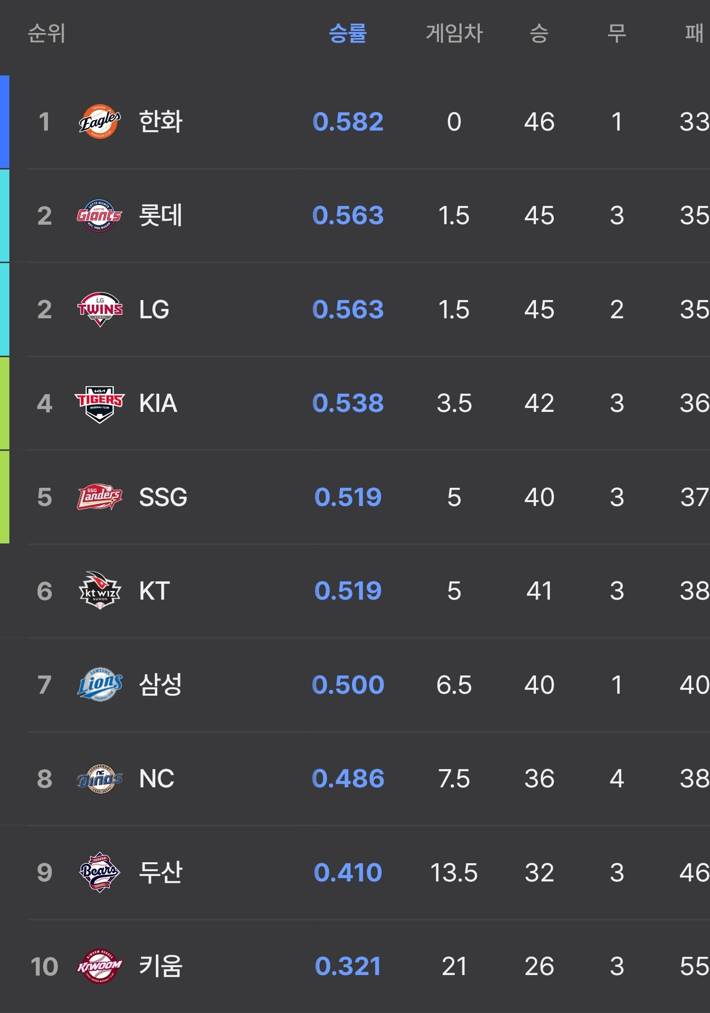Click the KT Wiz team logo
Screen dimensions: 710x1013
(100, 590)
